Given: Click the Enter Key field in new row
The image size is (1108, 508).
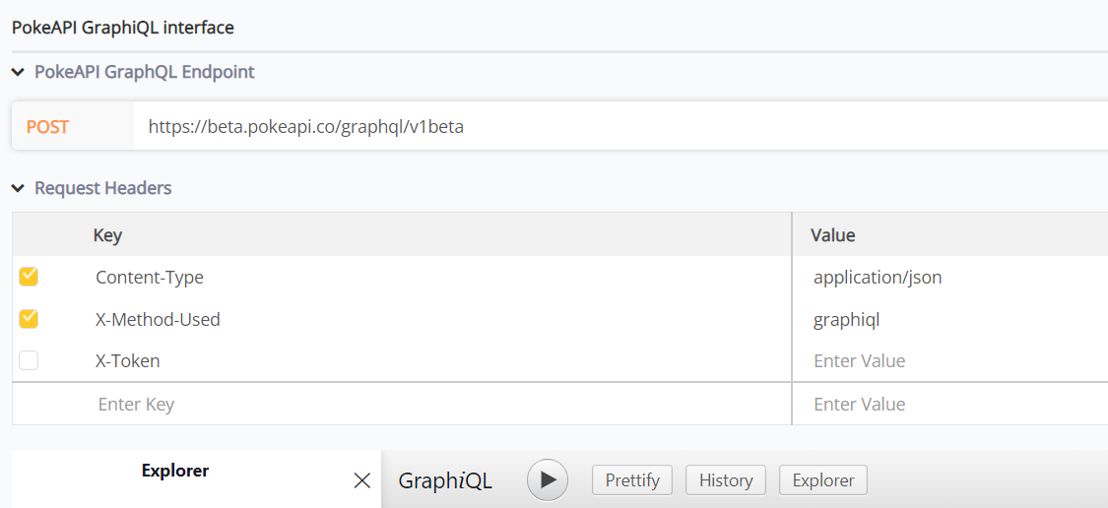Looking at the screenshot, I should [403, 405].
